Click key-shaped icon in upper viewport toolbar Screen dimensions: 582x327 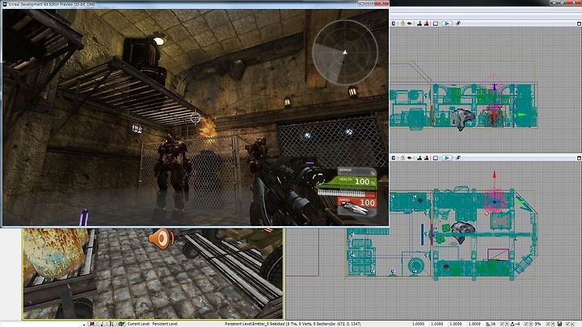coord(458,23)
